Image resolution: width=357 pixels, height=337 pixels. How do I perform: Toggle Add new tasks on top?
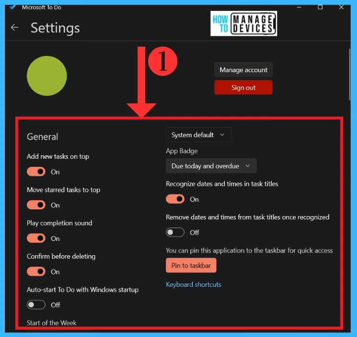point(36,172)
